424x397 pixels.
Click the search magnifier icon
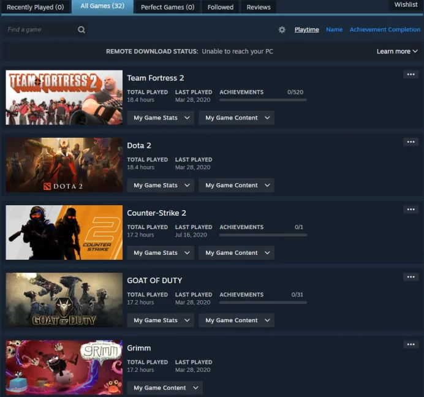(81, 29)
